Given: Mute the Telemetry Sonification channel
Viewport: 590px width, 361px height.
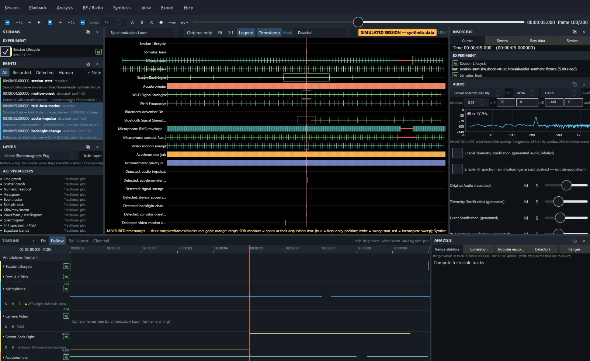Looking at the screenshot, I should (x=526, y=202).
